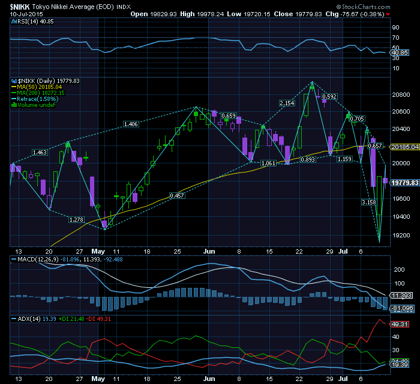Click the blue 19.39 ADX axis tag

click(400, 364)
